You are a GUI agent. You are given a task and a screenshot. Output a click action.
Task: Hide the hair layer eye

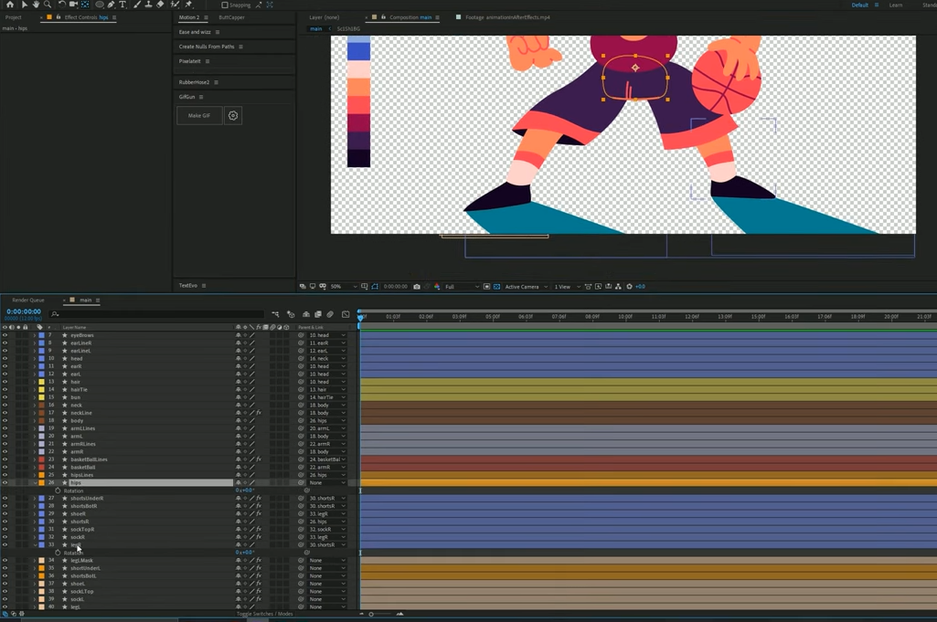point(5,382)
